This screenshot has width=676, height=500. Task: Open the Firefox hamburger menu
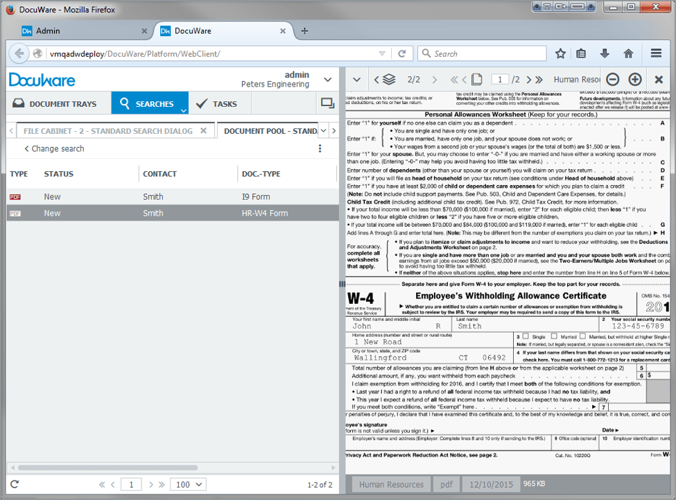point(655,53)
